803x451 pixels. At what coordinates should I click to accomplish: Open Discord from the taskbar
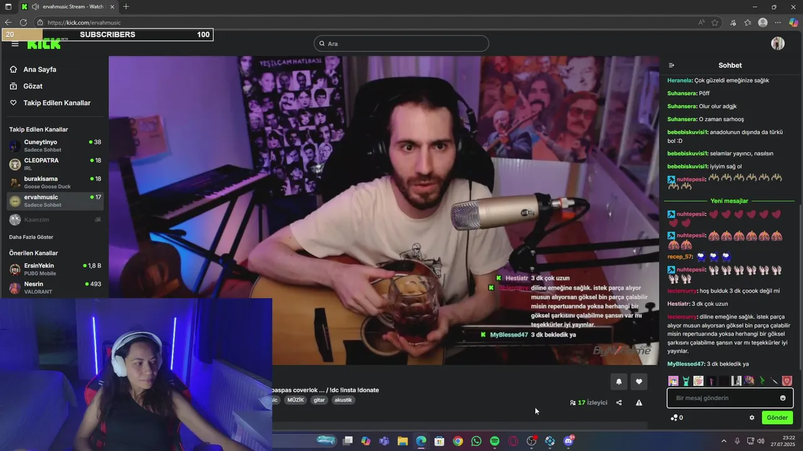click(568, 441)
